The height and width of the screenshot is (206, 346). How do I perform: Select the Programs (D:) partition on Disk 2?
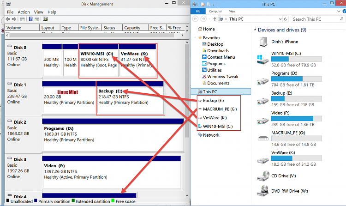tap(113, 135)
